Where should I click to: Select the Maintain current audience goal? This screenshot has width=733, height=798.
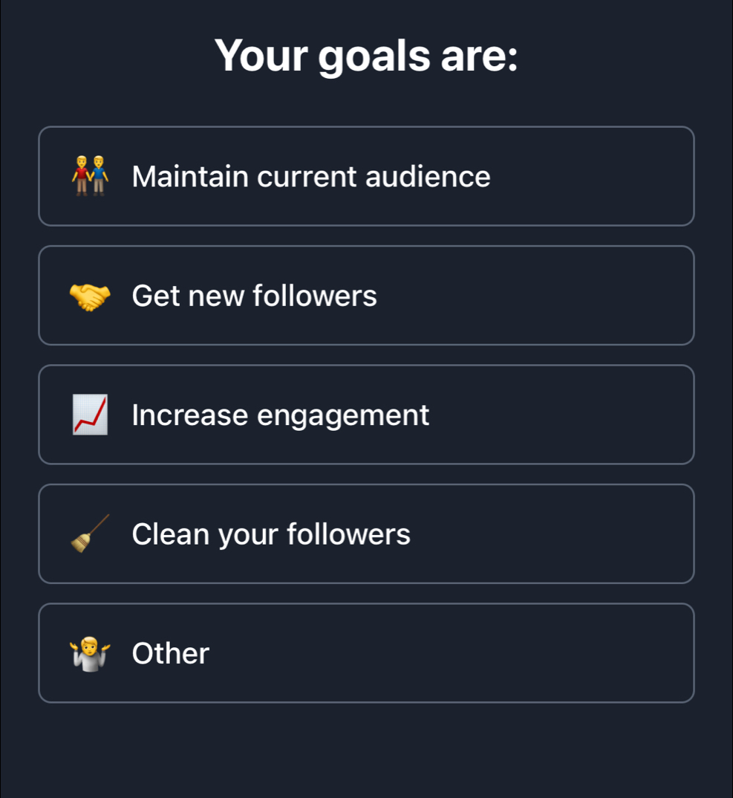[x=366, y=176]
